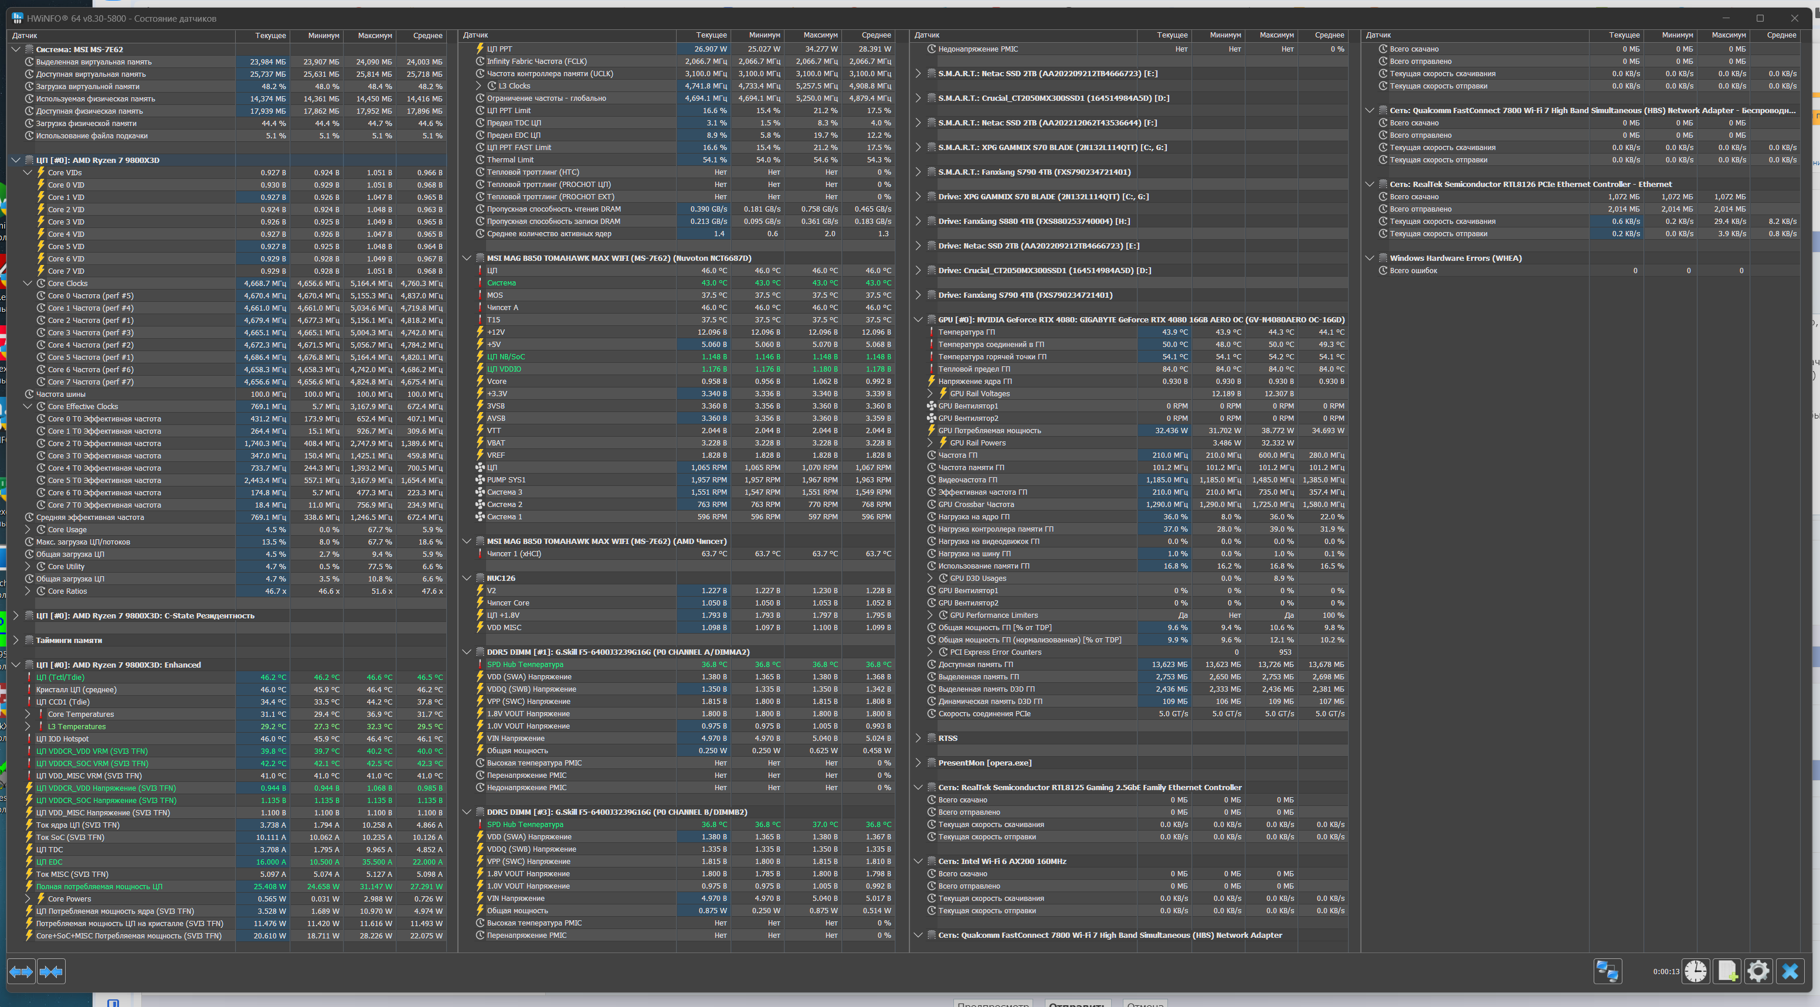Start logging with the document-plus icon
This screenshot has height=1007, width=1820.
pyautogui.click(x=1727, y=972)
